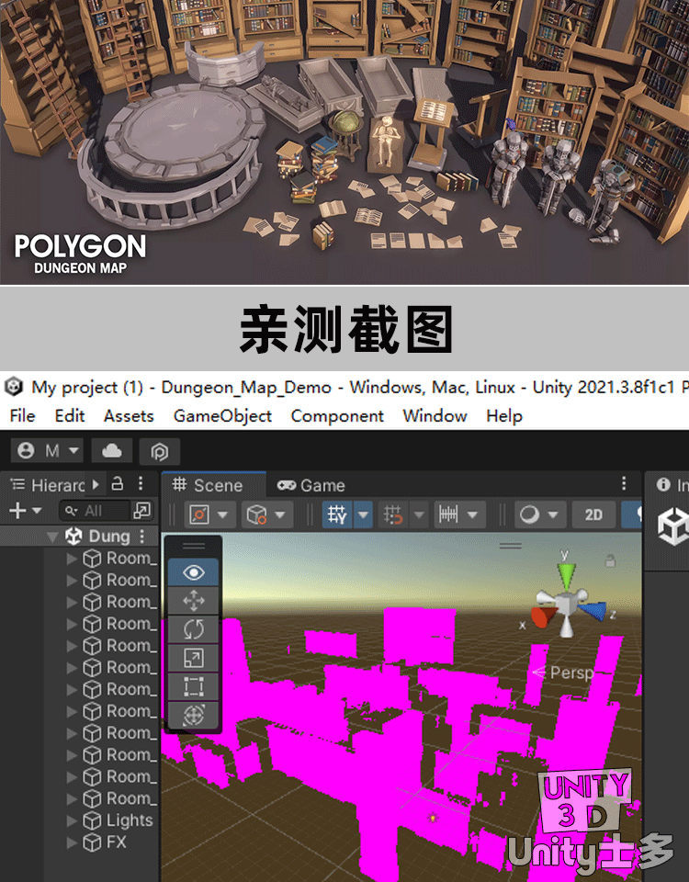Switch to the Scene tab
The width and height of the screenshot is (689, 882).
click(x=213, y=485)
